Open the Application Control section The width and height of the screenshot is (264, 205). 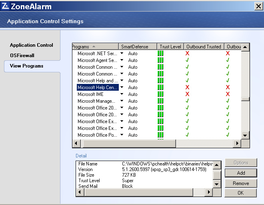[32, 45]
